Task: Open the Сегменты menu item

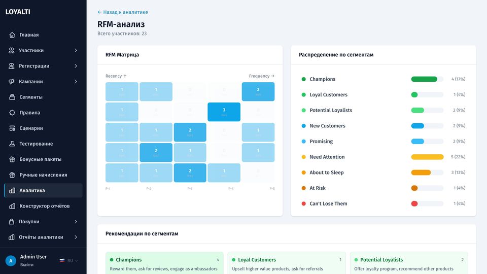Action: coord(43,97)
